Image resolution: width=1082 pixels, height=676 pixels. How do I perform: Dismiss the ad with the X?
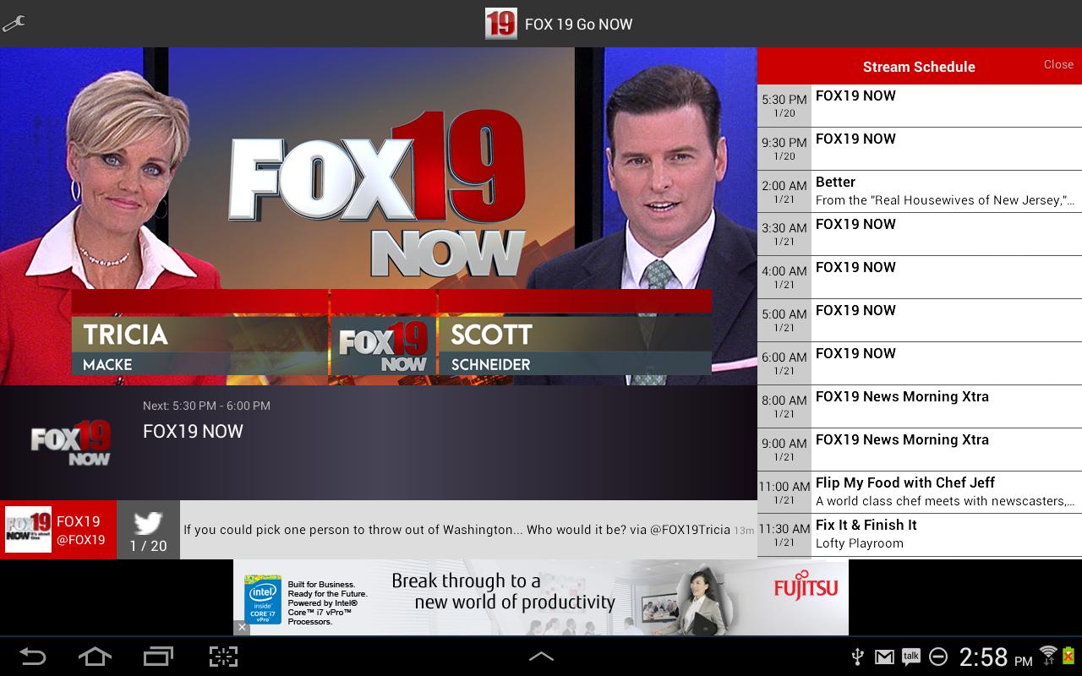click(x=242, y=627)
